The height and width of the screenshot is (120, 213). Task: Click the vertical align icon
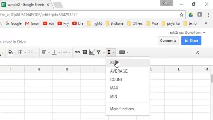point(54,52)
